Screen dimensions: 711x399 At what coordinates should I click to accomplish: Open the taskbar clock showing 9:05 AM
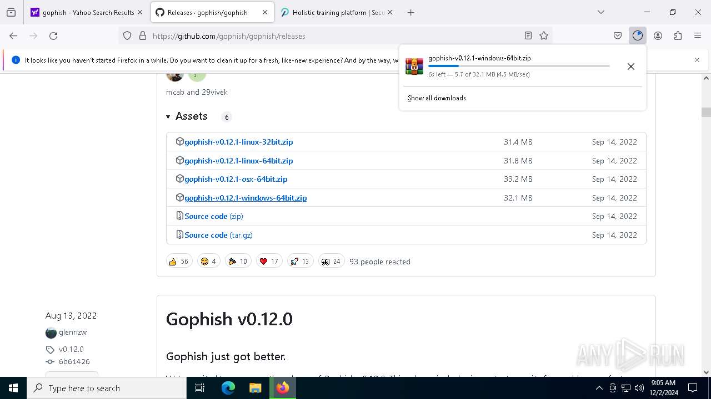pos(663,388)
